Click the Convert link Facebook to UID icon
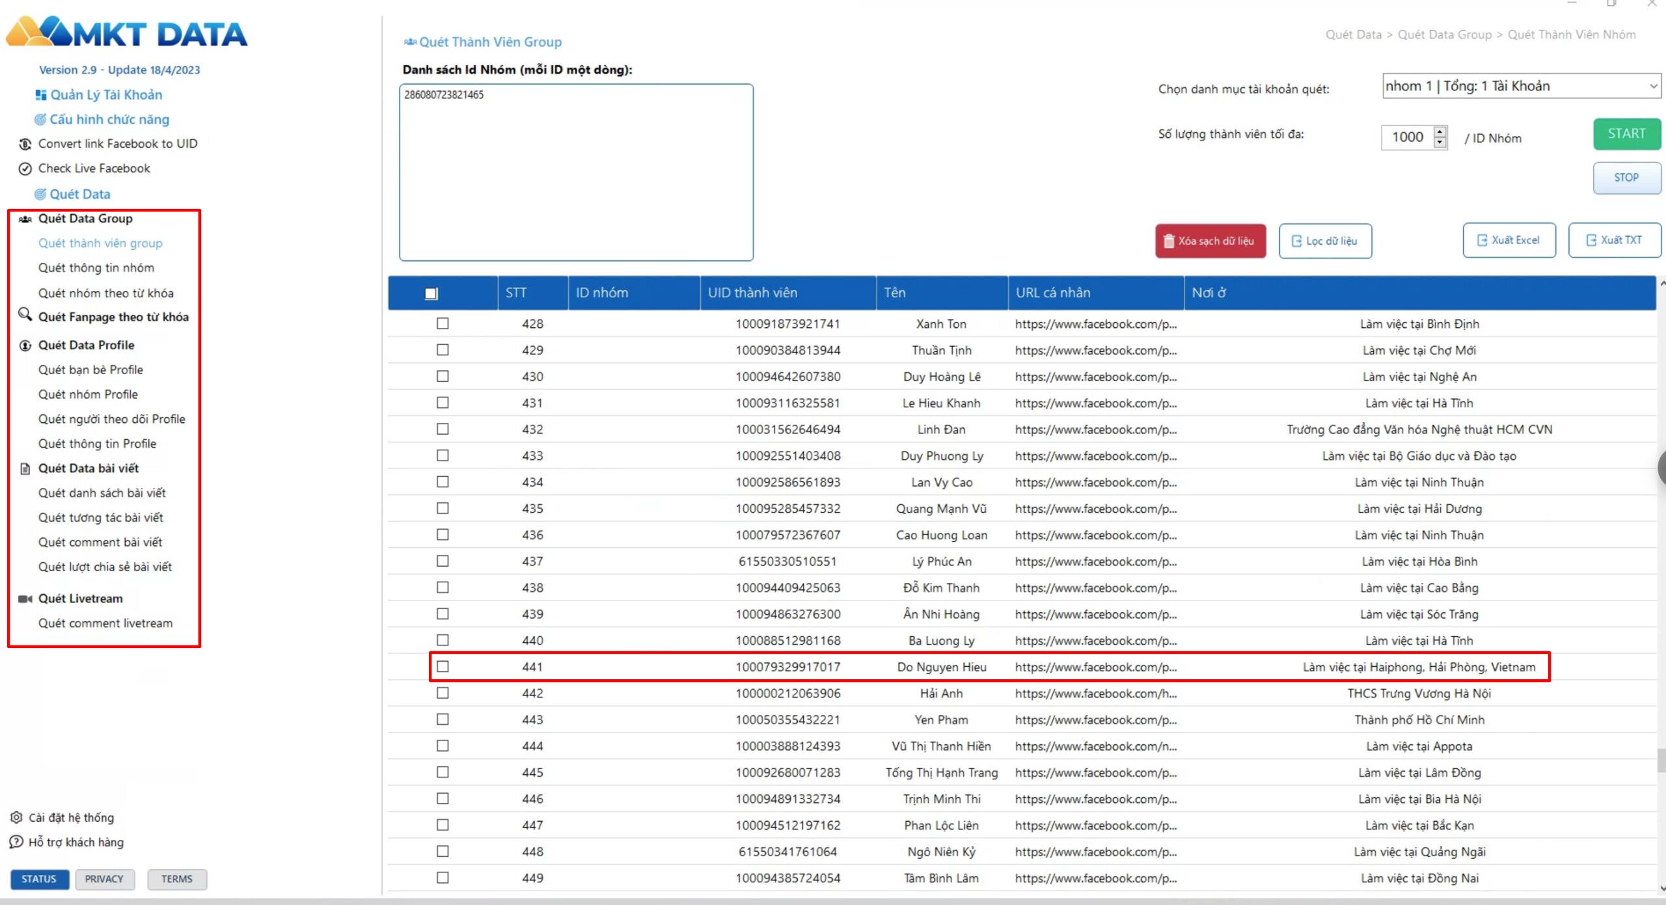Image resolution: width=1666 pixels, height=905 pixels. pos(25,144)
